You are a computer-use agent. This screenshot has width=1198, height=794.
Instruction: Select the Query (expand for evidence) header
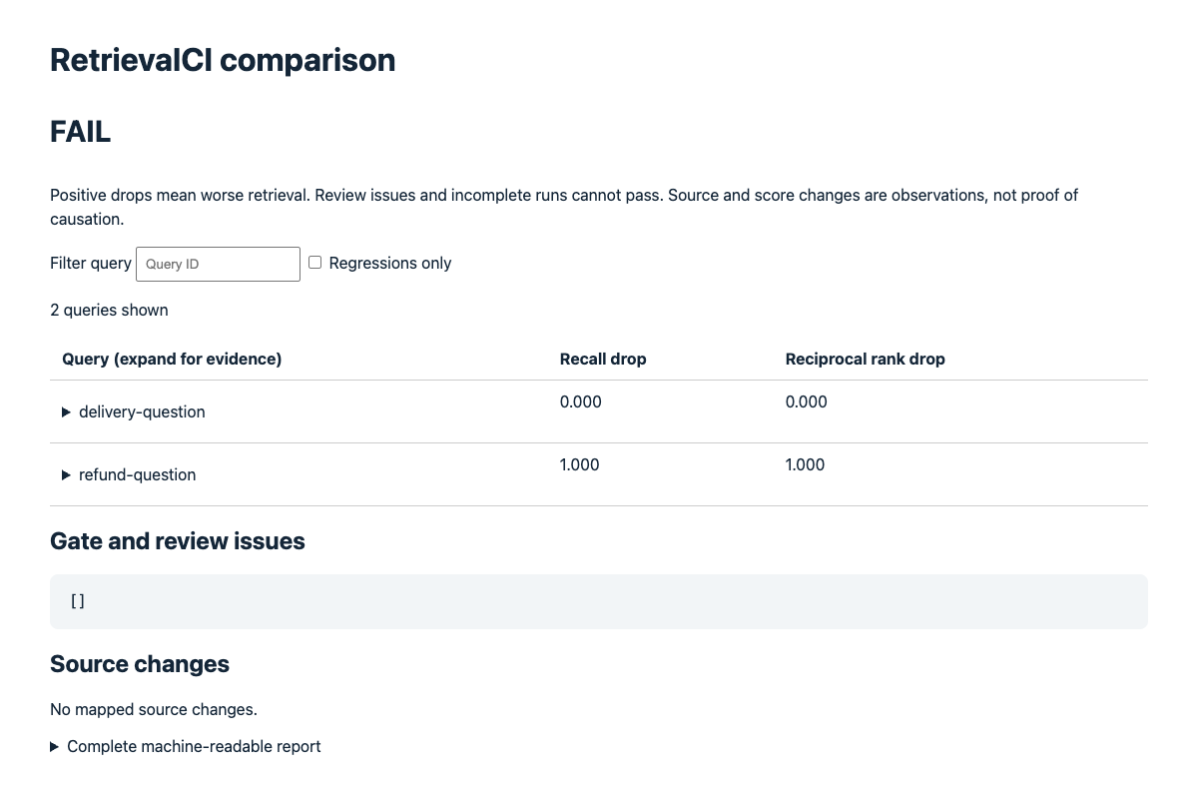click(172, 359)
